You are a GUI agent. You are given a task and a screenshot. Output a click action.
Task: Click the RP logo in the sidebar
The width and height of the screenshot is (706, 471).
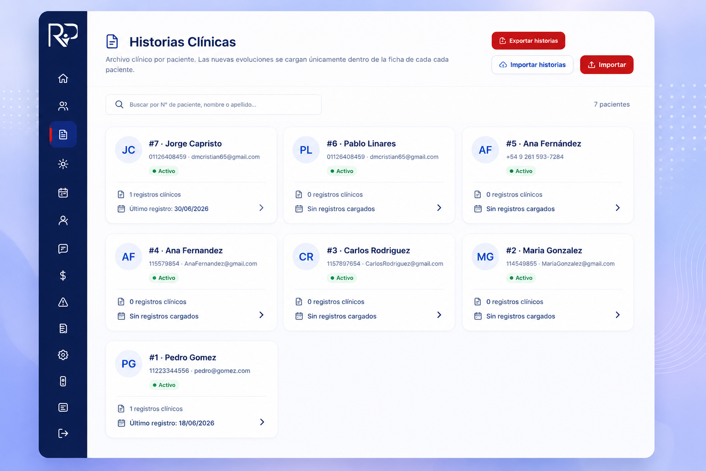point(63,35)
